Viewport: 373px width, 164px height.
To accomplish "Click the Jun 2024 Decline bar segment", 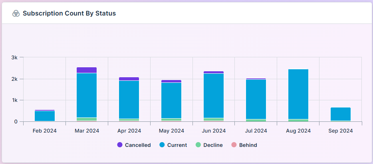I will click(214, 119).
